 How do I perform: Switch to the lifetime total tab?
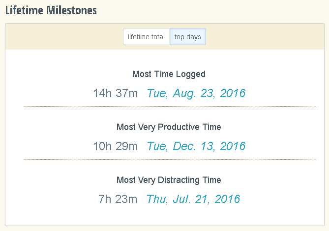coord(146,37)
